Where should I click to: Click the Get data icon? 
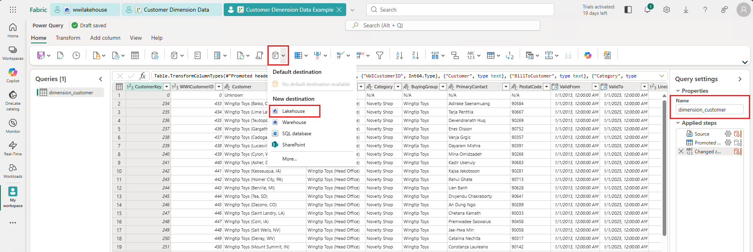pos(96,55)
